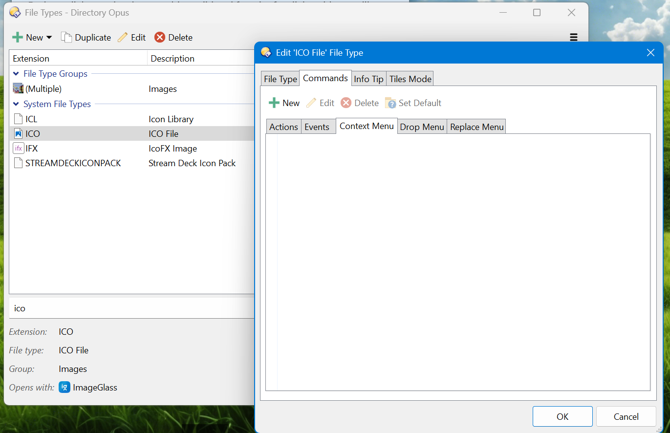Switch to the Info Tip tab

pyautogui.click(x=368, y=79)
